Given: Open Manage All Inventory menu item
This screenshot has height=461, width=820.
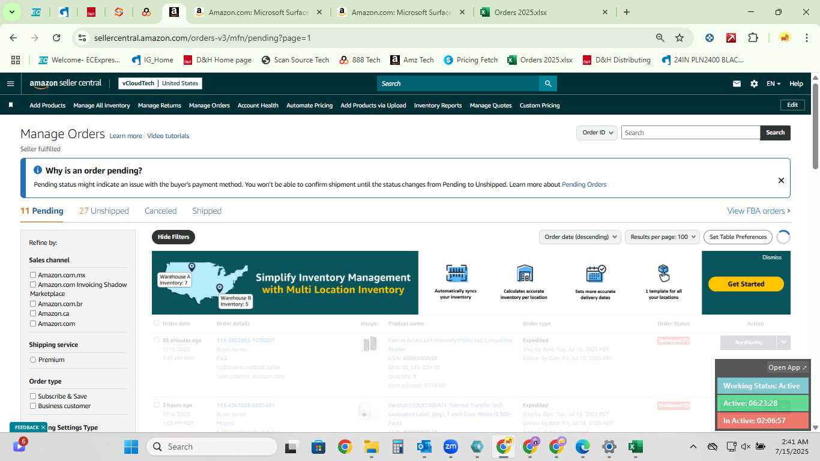Looking at the screenshot, I should click(101, 105).
